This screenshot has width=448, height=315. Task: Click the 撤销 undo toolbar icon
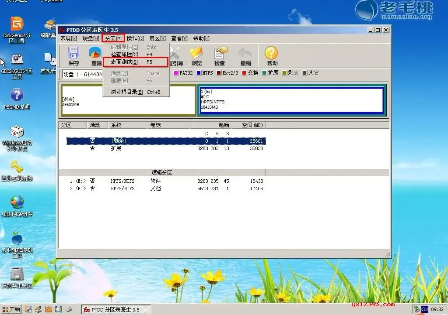(x=245, y=56)
